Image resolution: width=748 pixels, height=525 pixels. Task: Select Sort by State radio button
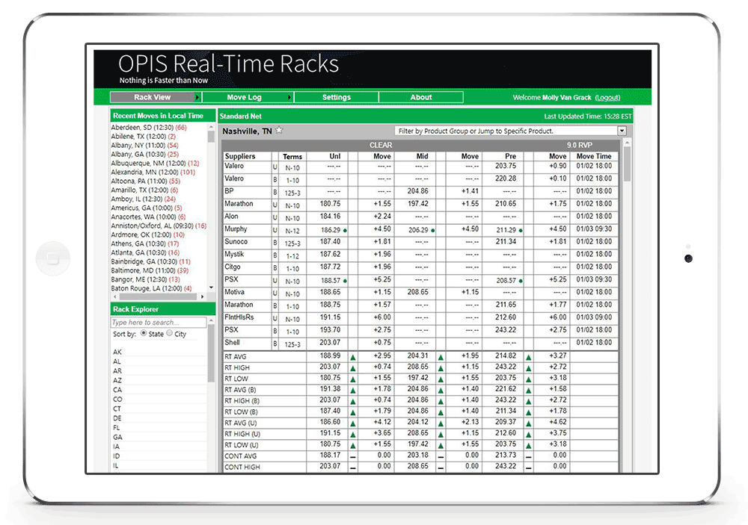[144, 334]
